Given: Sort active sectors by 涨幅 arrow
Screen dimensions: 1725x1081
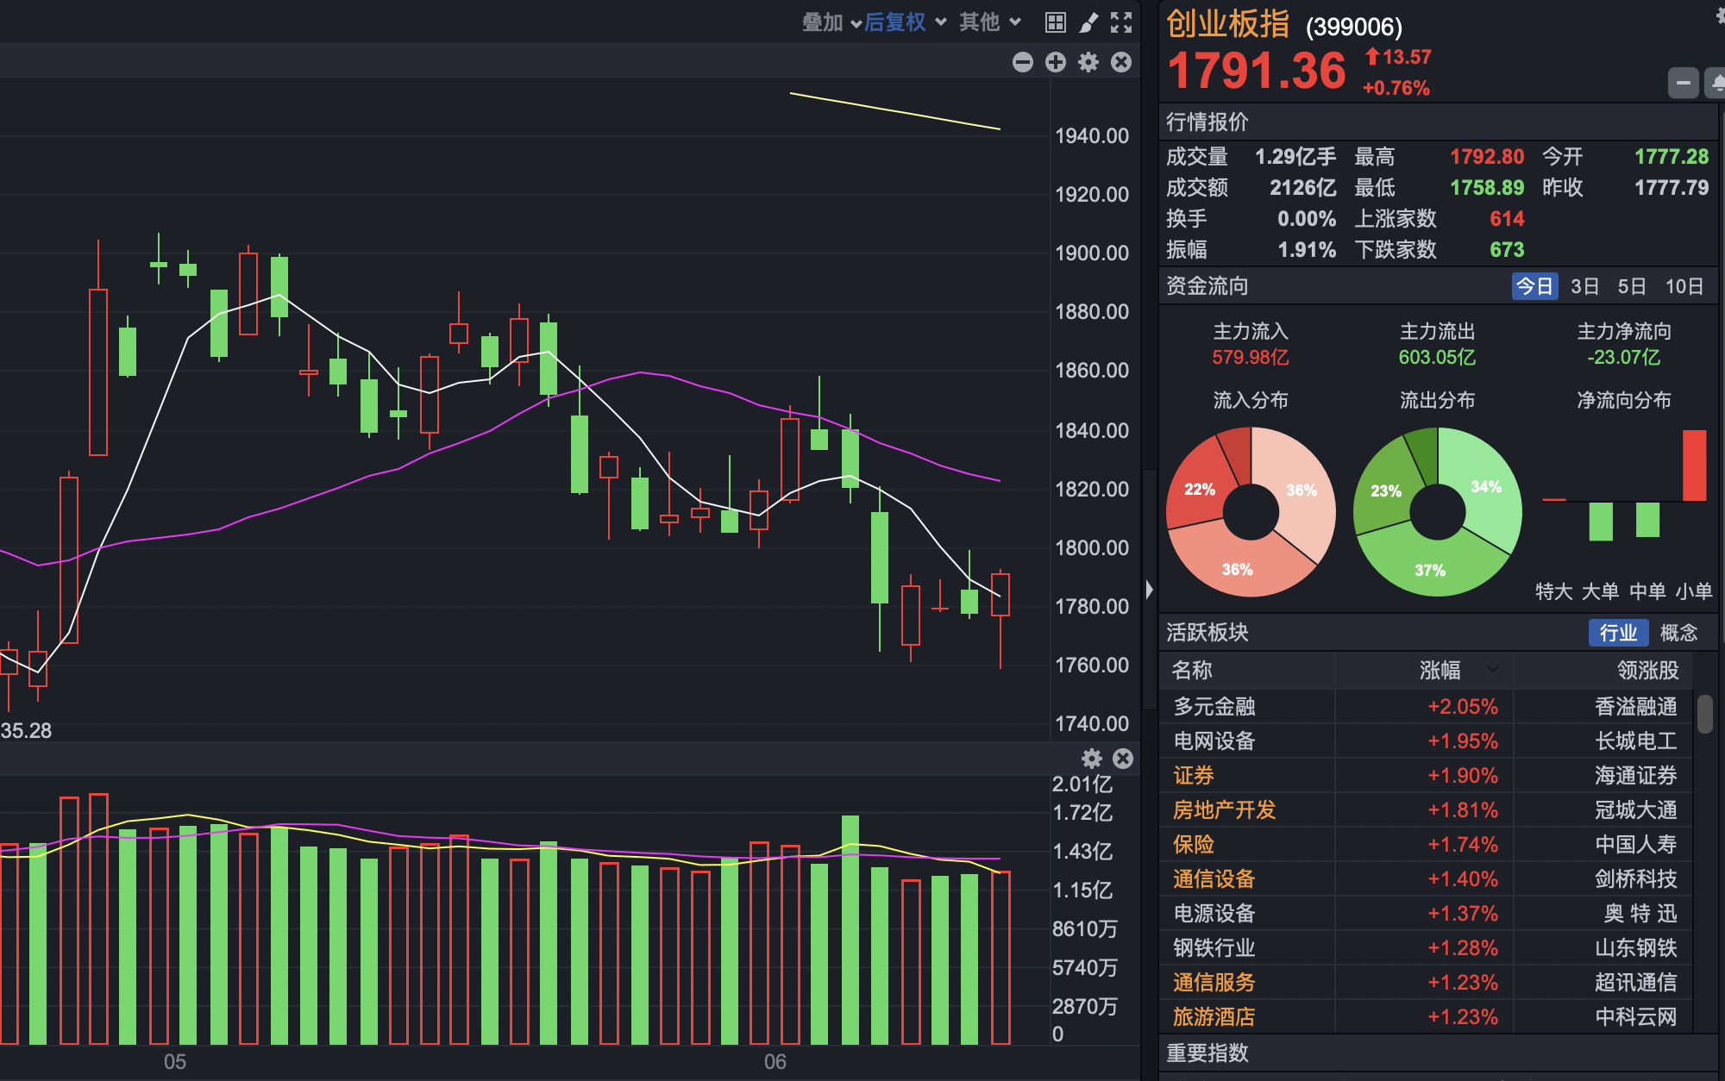Looking at the screenshot, I should click(1493, 669).
